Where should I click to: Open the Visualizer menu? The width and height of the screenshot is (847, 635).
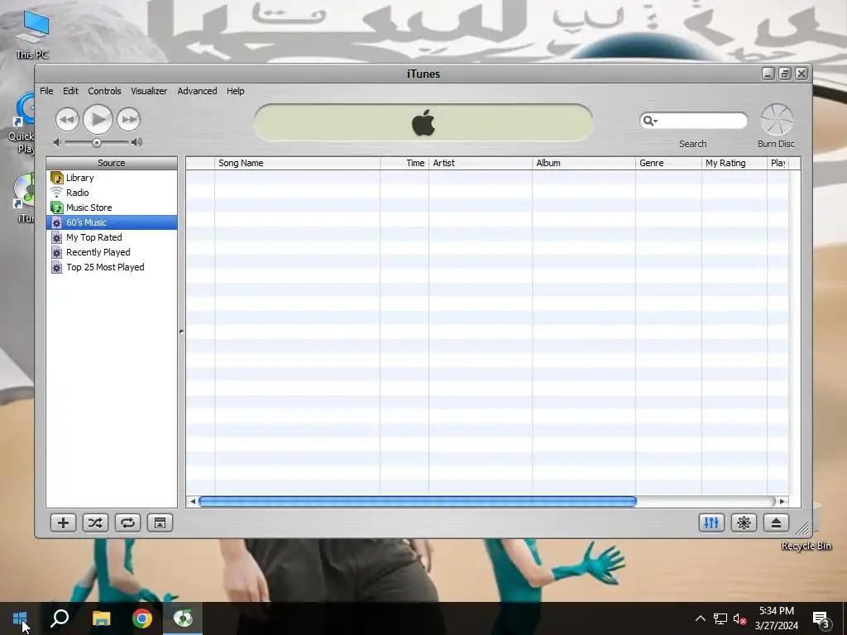pyautogui.click(x=149, y=91)
